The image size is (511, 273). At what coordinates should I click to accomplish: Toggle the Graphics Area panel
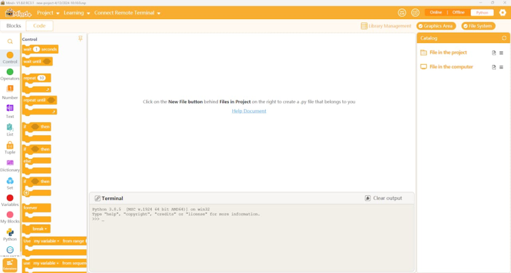[x=436, y=26]
